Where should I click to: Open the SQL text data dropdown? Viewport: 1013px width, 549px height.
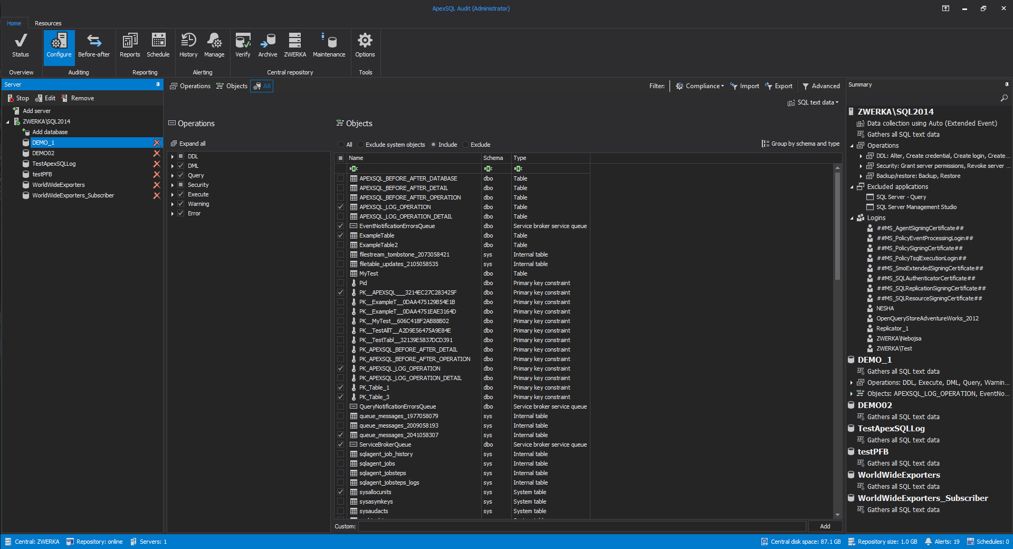(813, 102)
